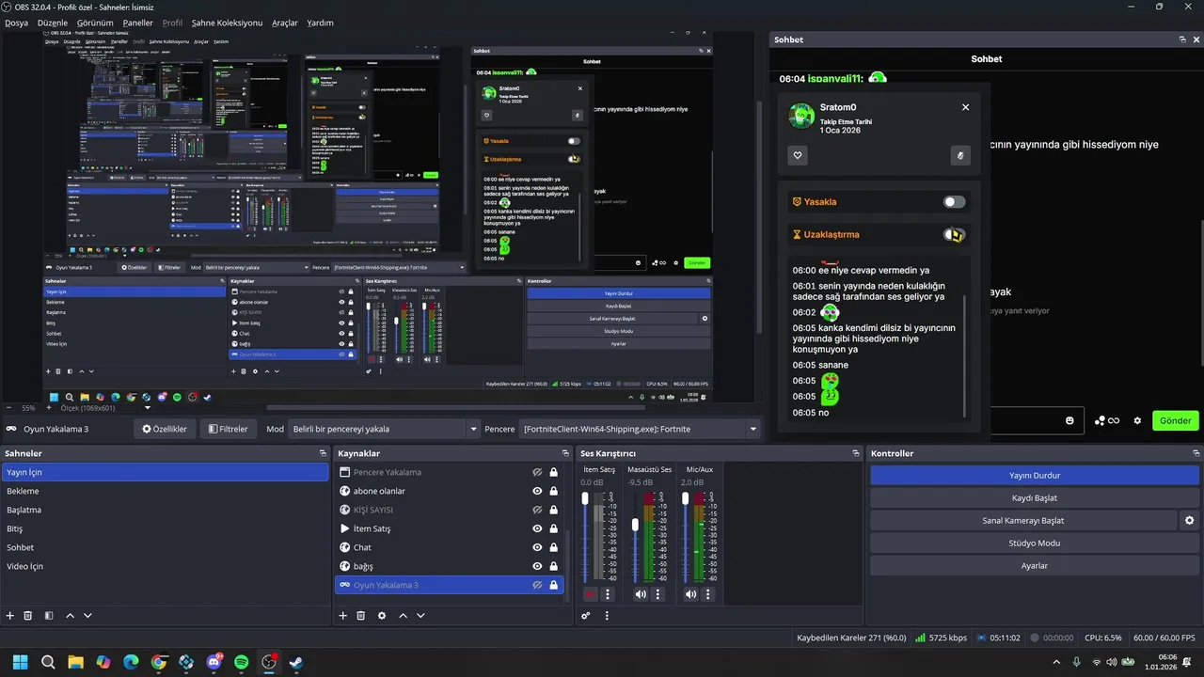Open Steam from the taskbar

coord(295,662)
